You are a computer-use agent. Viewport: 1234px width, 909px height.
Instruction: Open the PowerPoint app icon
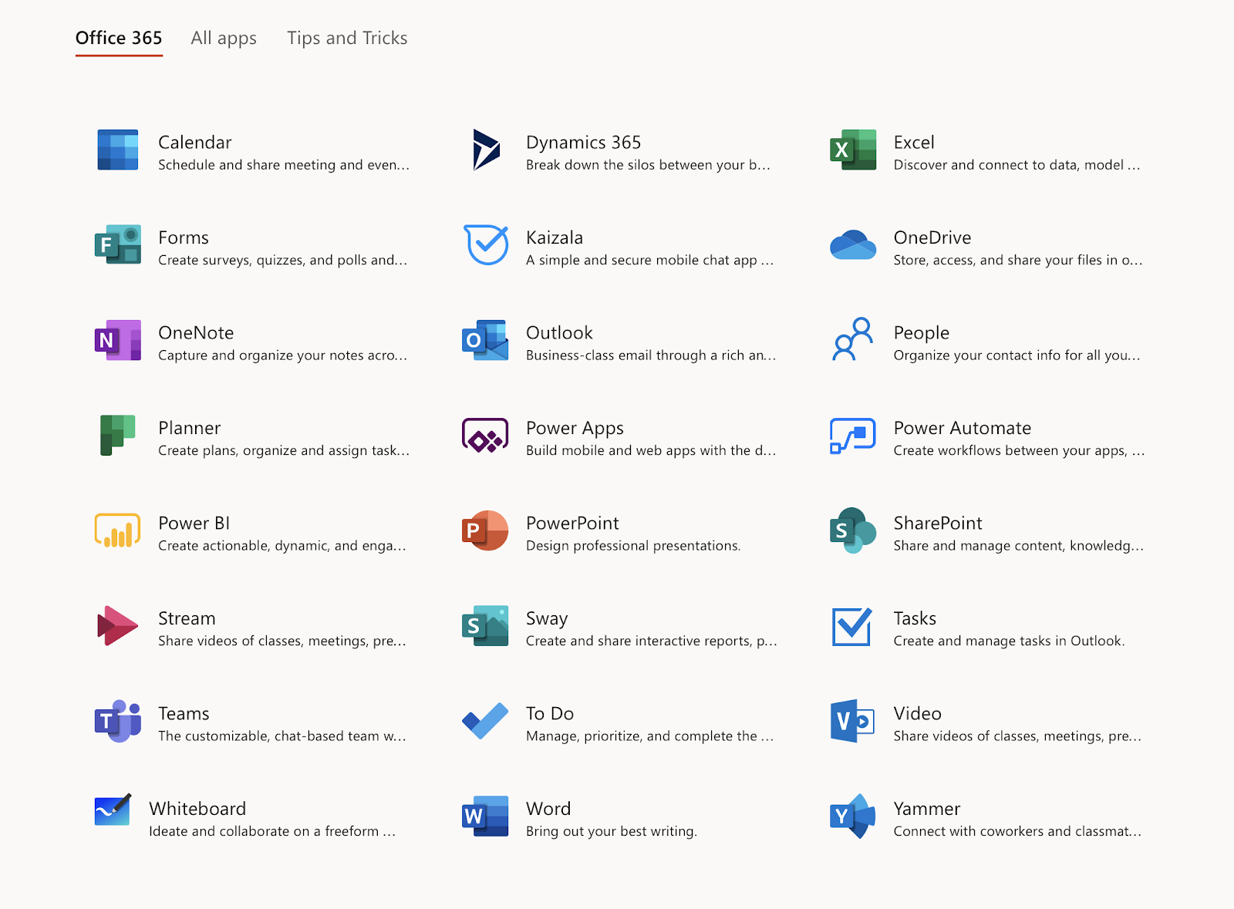click(485, 530)
